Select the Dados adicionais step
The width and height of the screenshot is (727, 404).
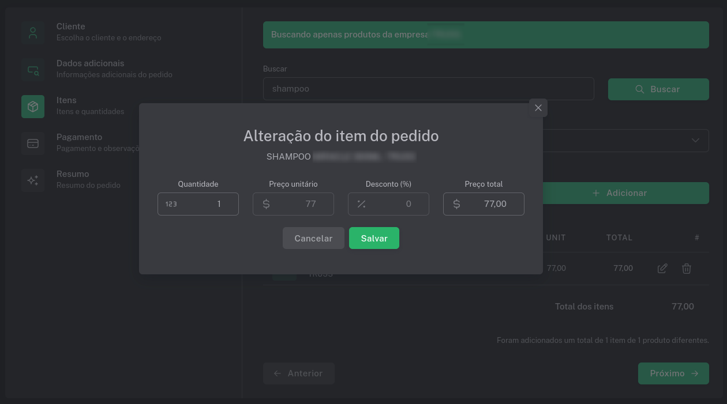(x=90, y=63)
